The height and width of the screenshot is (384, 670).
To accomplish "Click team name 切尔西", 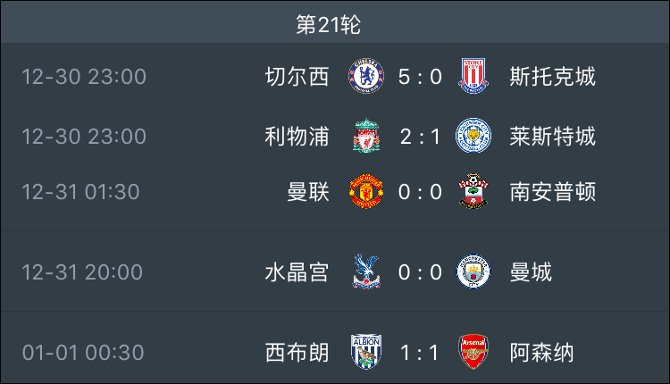I will [x=297, y=77].
